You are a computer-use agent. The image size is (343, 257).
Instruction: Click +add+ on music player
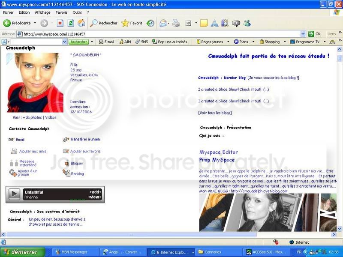95,192
